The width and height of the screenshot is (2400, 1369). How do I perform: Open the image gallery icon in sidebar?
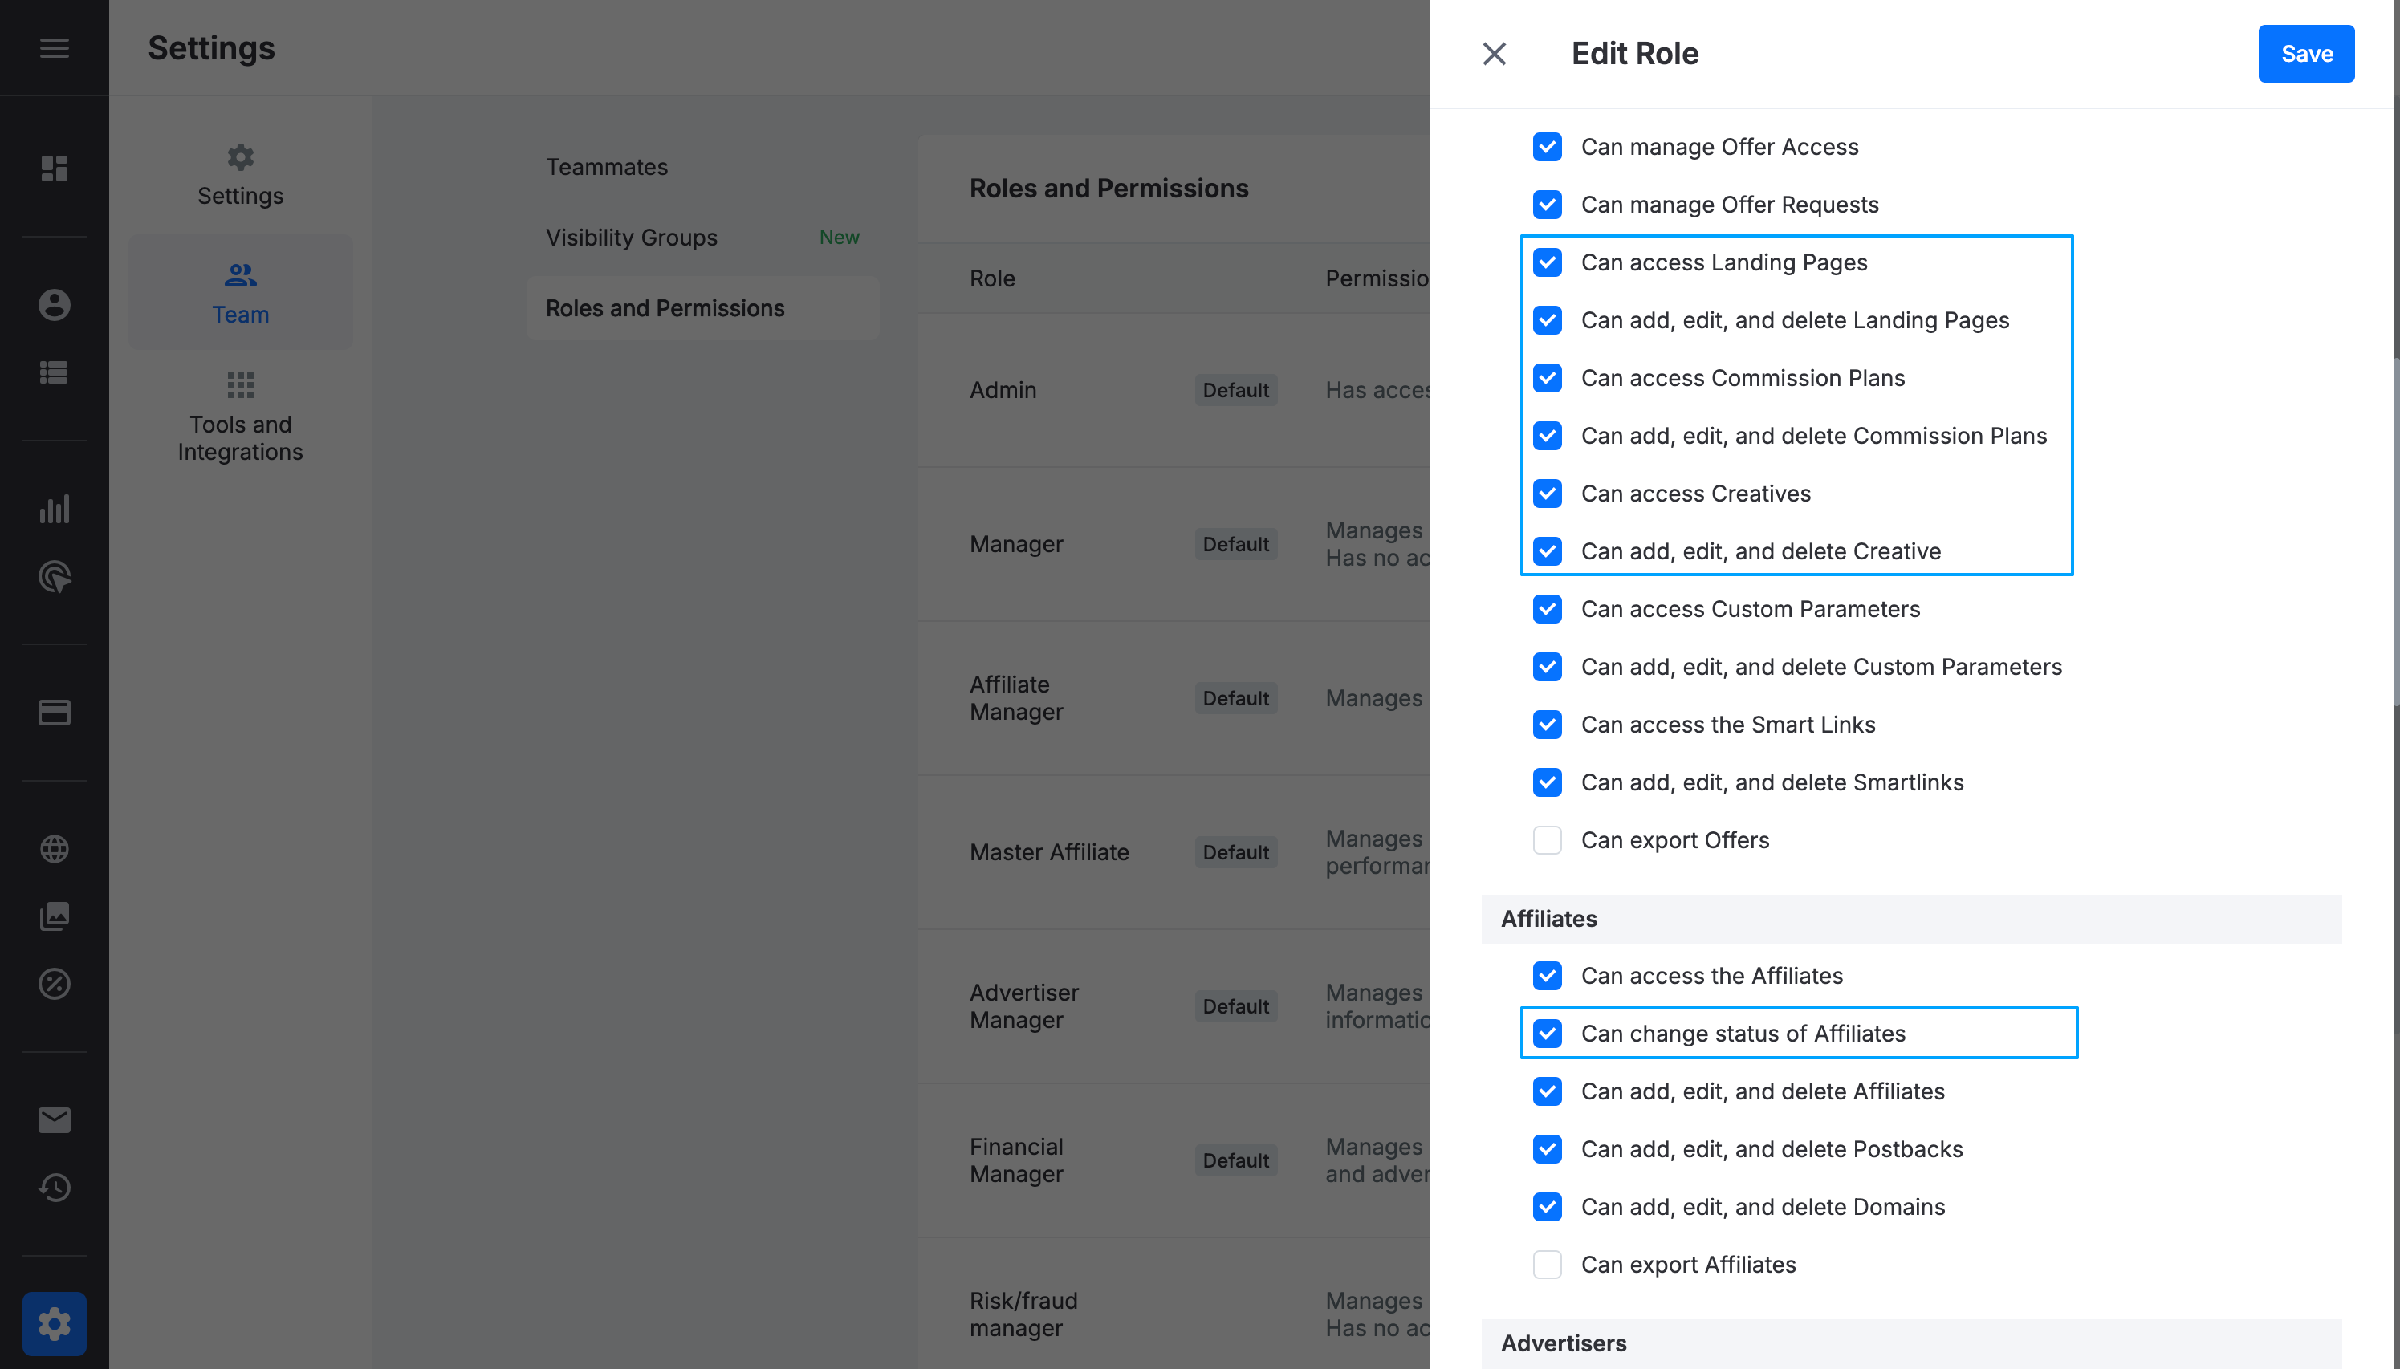pos(55,916)
